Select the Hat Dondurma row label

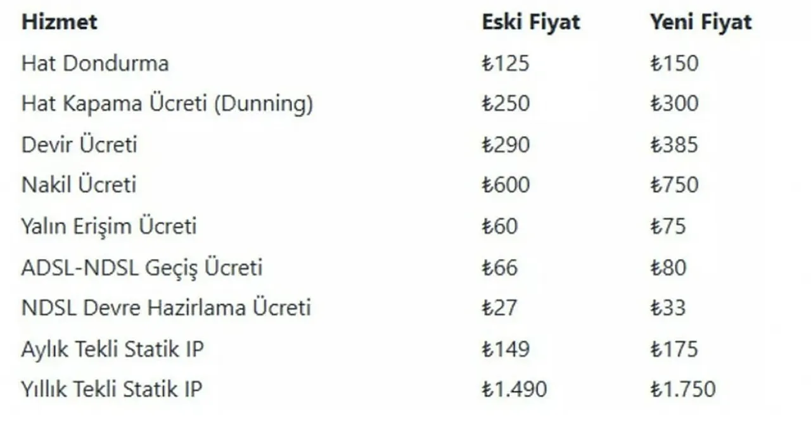click(95, 63)
